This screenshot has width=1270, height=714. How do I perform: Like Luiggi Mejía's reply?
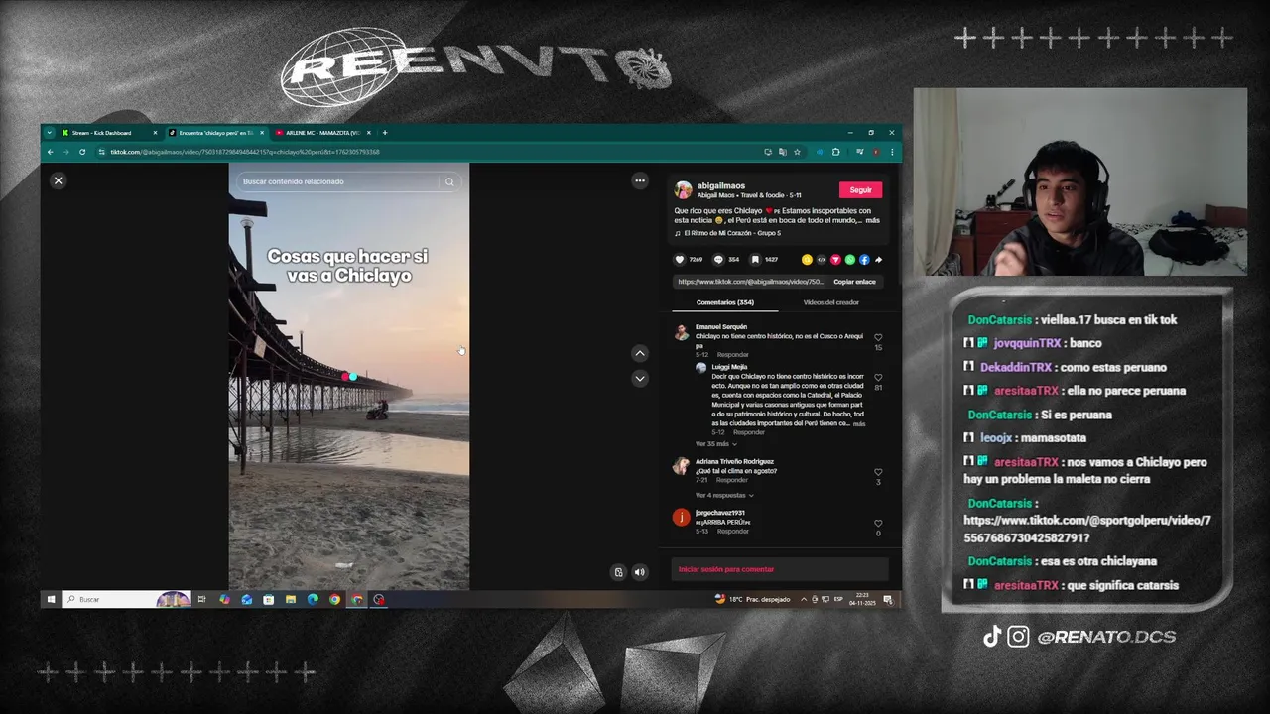pyautogui.click(x=878, y=378)
